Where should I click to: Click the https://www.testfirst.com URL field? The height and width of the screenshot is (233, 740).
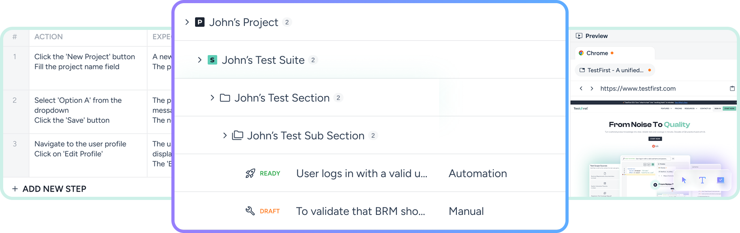pyautogui.click(x=638, y=89)
